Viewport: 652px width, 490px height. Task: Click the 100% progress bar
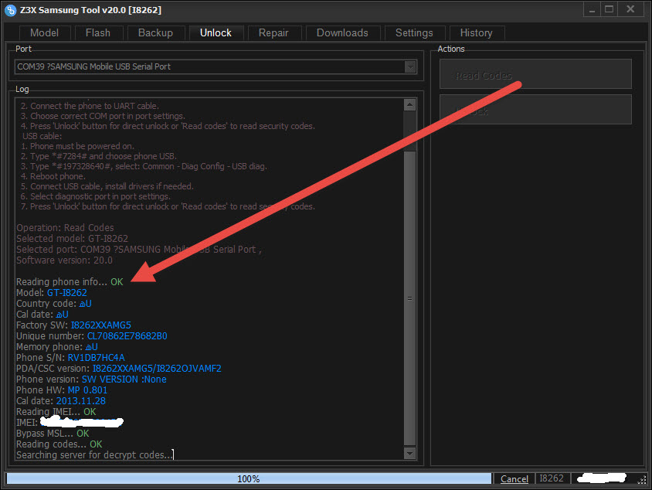coord(249,478)
